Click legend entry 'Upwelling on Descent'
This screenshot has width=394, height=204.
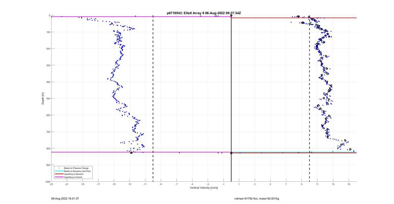coord(74,174)
